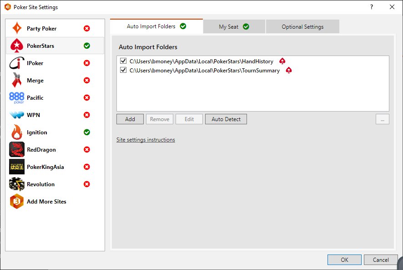
Task: Select IPoker in the site list
Action: click(x=55, y=63)
